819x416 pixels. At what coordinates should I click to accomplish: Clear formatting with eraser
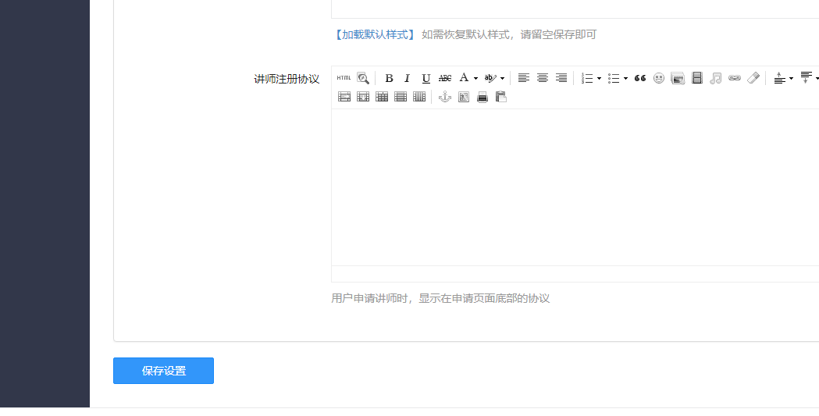(x=753, y=78)
